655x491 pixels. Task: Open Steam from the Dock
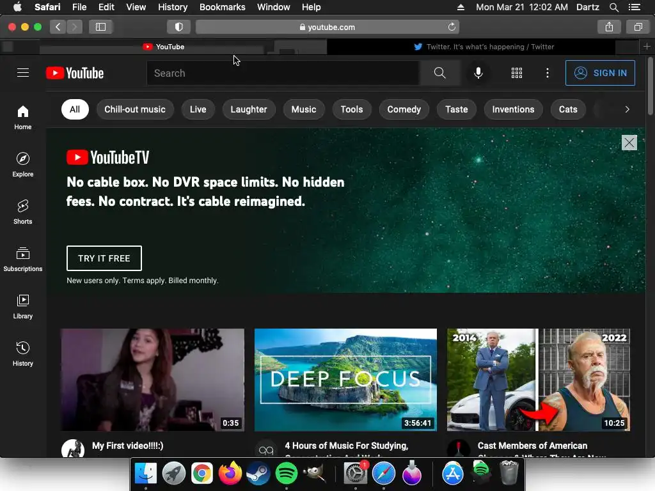258,474
